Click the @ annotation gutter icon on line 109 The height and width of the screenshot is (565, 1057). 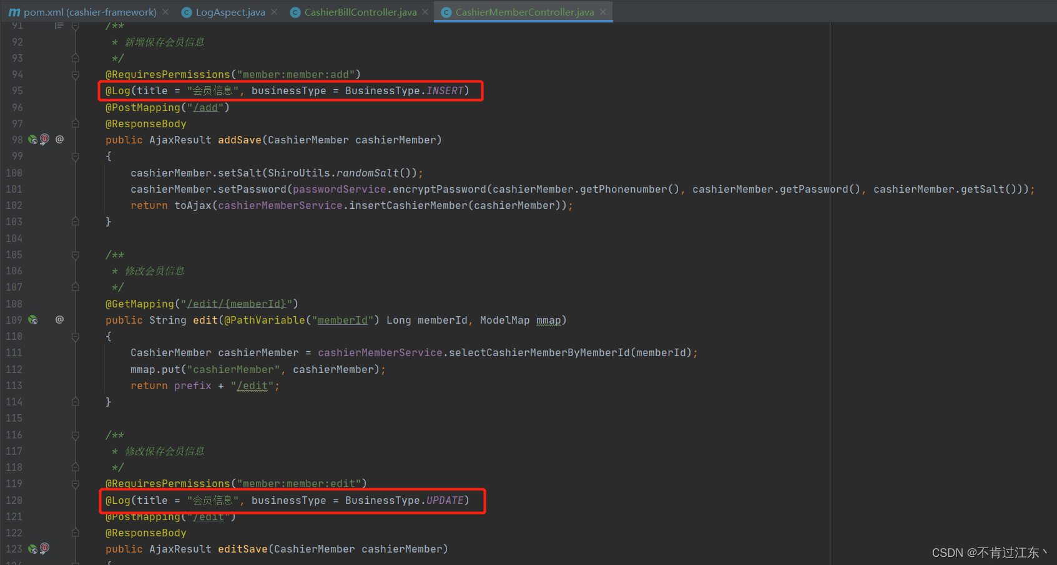[60, 319]
